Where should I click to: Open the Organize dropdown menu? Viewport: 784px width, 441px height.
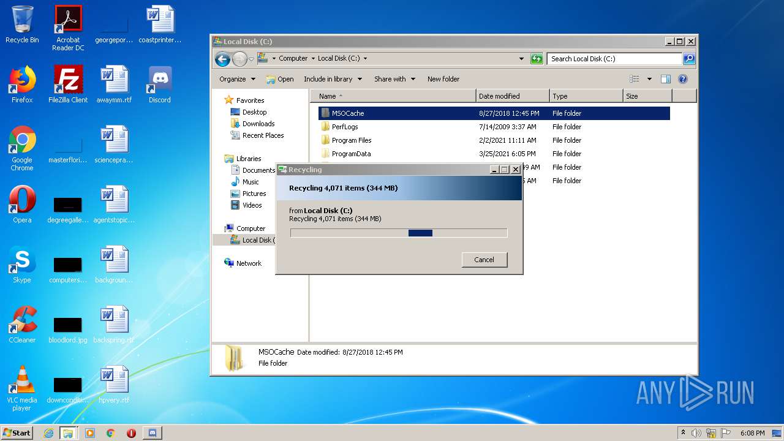237,79
